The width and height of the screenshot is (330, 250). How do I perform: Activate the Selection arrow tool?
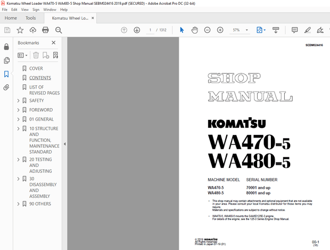click(x=182, y=30)
